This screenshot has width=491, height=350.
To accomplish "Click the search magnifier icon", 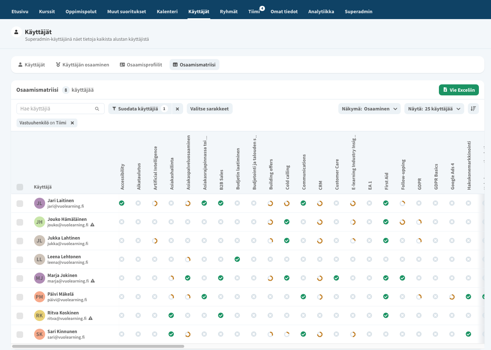I will [x=97, y=109].
